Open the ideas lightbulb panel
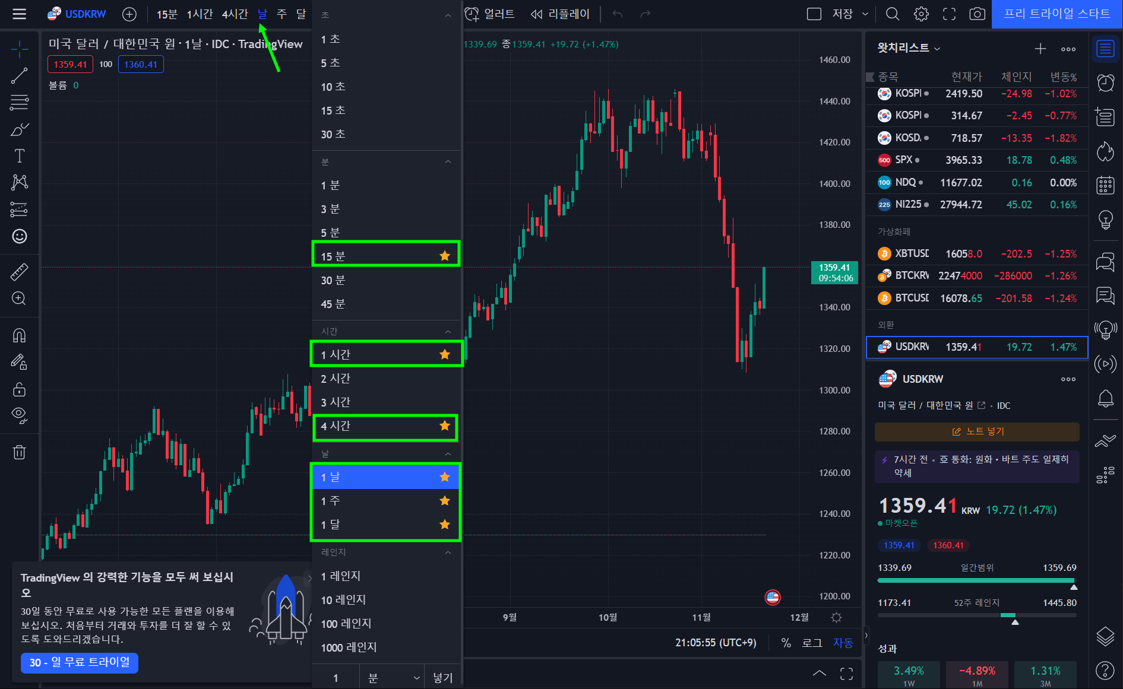This screenshot has height=689, width=1123. [x=1105, y=219]
